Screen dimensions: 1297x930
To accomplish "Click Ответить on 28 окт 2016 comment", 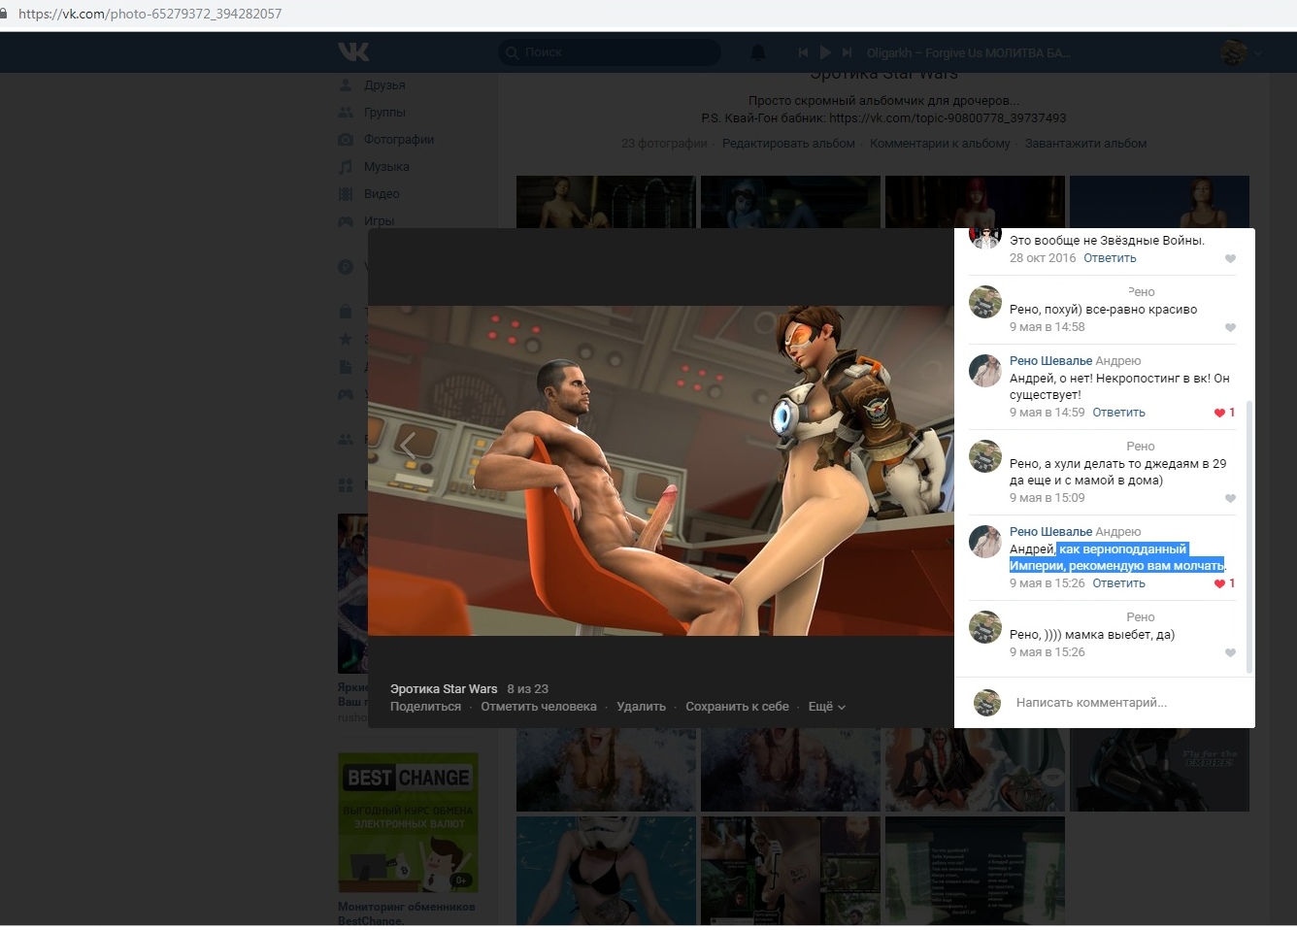I will click(x=1110, y=258).
